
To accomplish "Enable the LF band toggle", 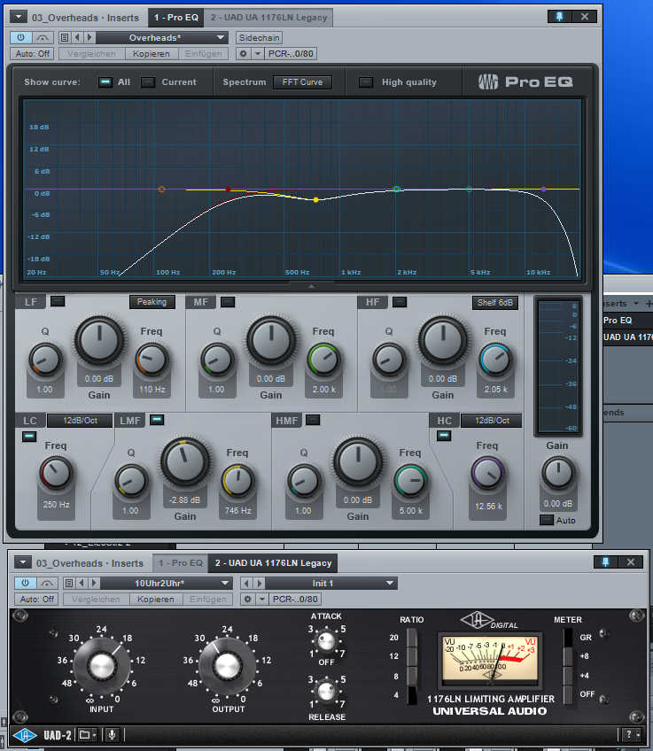I will click(58, 301).
